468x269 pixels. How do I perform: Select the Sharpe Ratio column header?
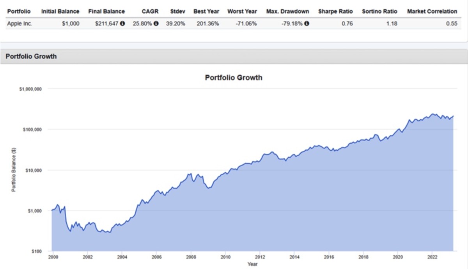335,11
